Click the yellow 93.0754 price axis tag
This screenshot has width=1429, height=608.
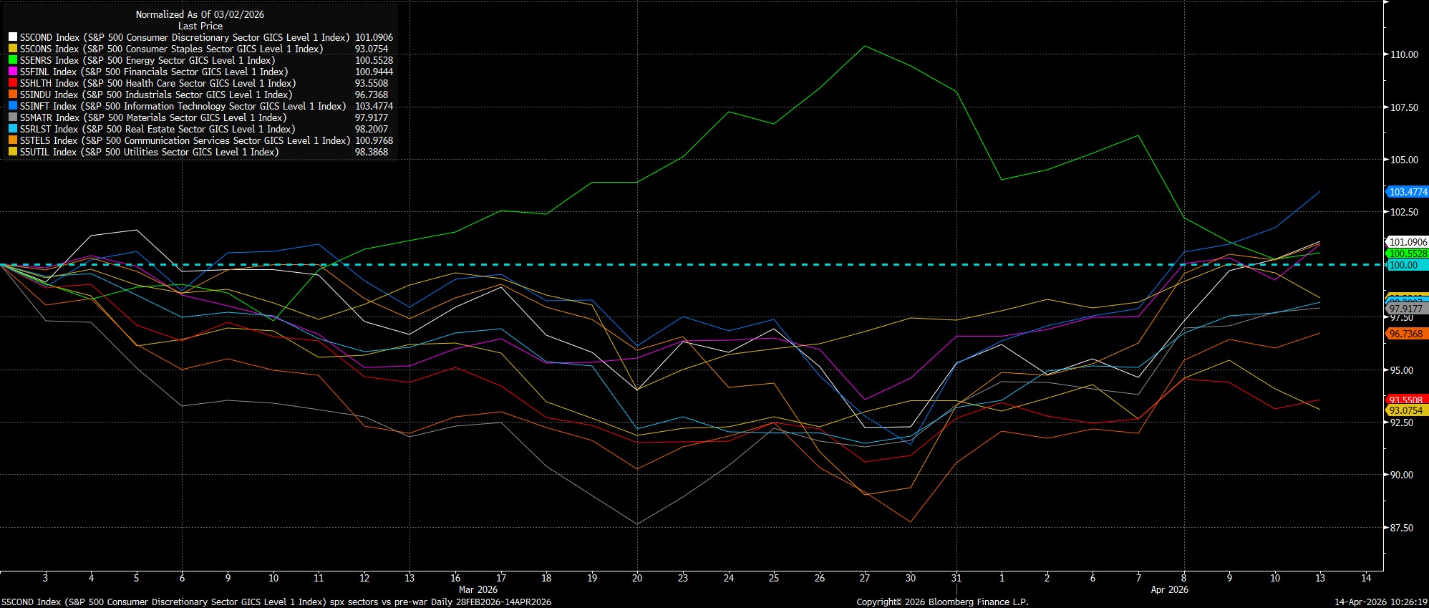(1406, 410)
